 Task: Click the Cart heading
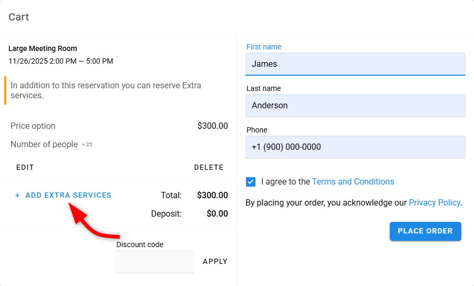[19, 17]
